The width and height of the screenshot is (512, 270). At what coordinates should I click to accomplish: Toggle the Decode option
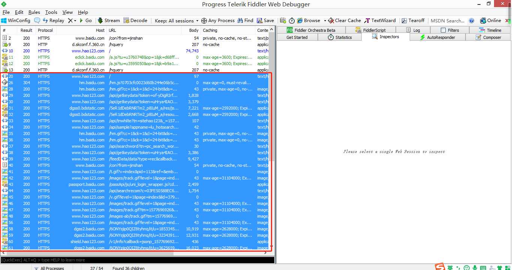[x=135, y=21]
